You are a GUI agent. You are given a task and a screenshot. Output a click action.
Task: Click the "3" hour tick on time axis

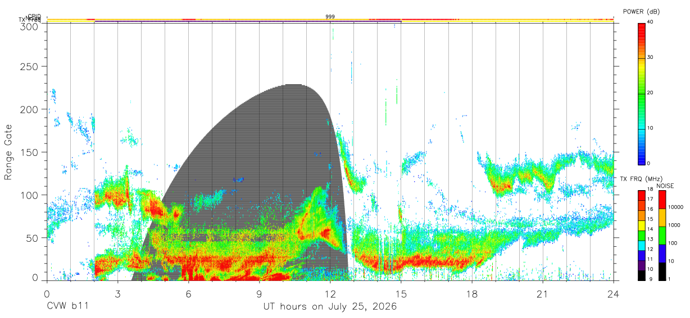pos(117,293)
